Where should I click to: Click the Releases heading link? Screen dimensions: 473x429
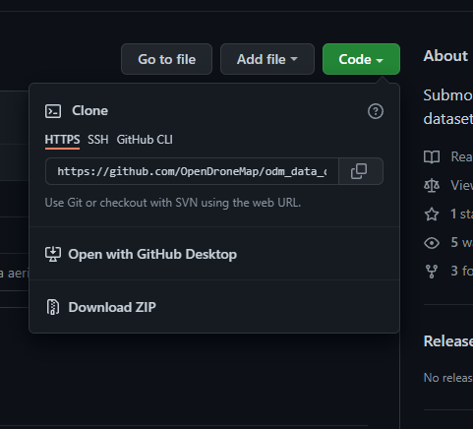click(448, 341)
